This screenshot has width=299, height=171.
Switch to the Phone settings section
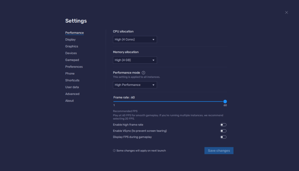70,73
